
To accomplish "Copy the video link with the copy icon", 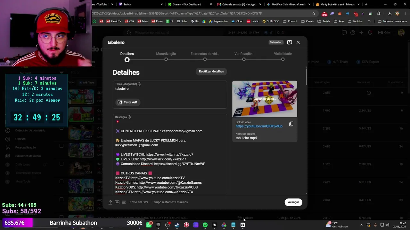I will click(291, 124).
